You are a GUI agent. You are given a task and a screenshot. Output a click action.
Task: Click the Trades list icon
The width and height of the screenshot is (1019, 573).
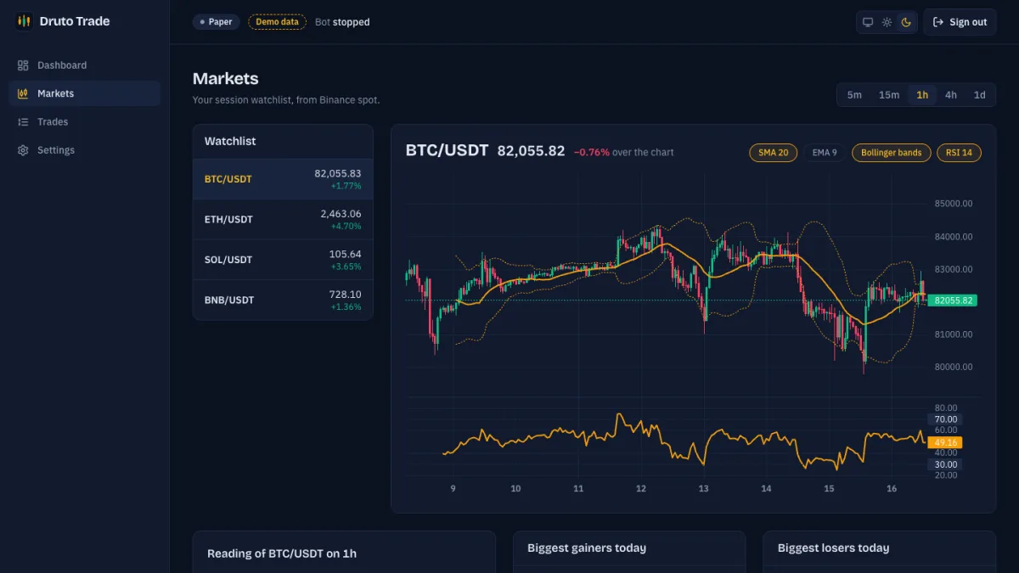[x=23, y=122]
